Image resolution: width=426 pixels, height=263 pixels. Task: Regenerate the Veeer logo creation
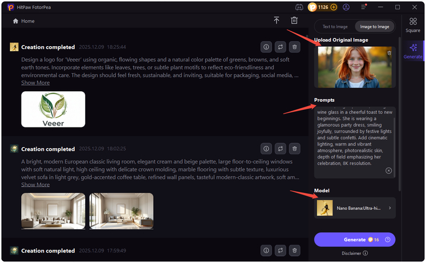(280, 47)
